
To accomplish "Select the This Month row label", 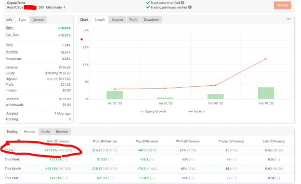I will point(13,169).
